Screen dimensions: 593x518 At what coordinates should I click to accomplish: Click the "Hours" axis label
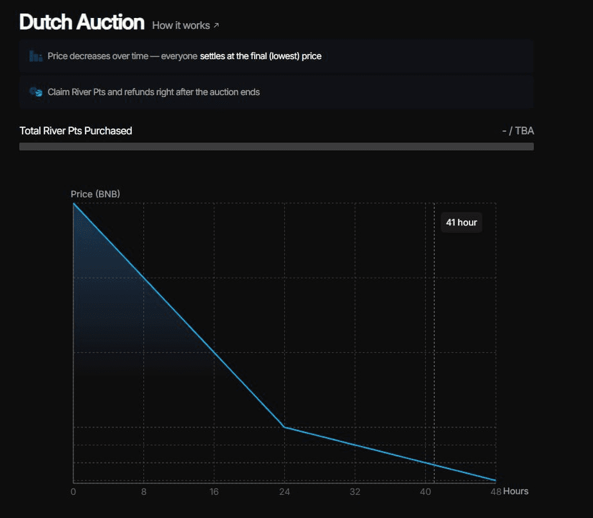(516, 492)
